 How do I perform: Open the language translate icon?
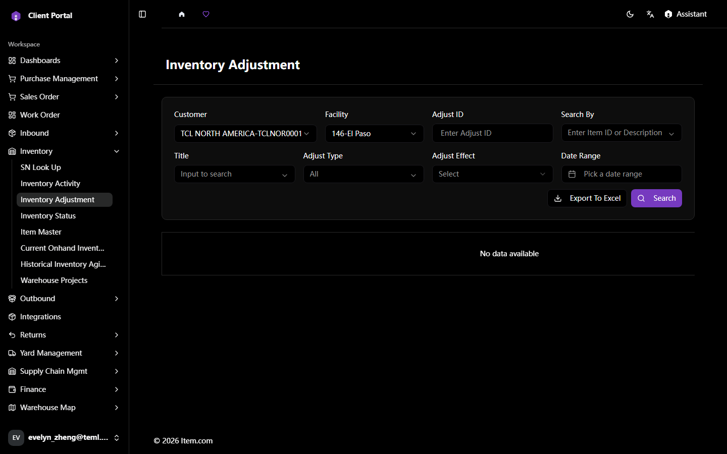tap(650, 14)
